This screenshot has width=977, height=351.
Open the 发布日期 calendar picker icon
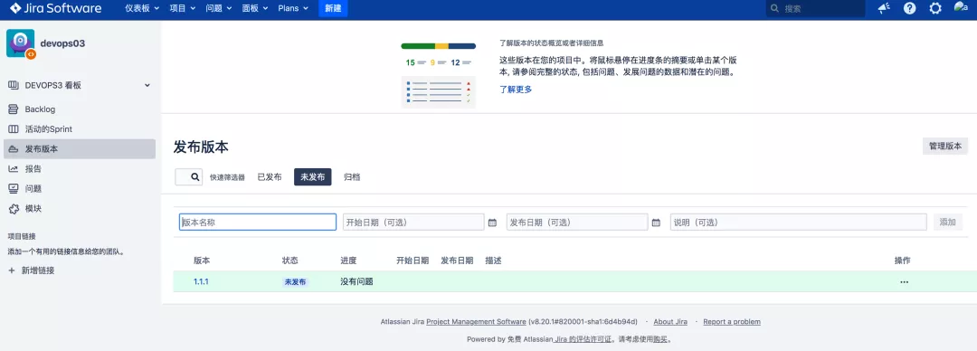click(x=656, y=223)
